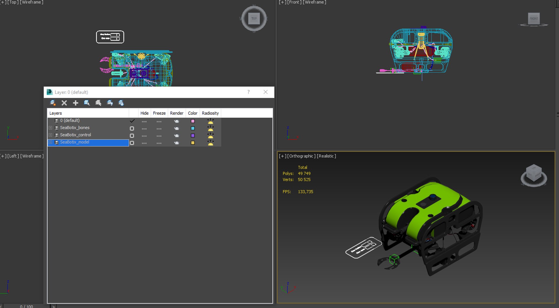559x308 pixels.
Task: Expand the SeaBotix_model layer tree
Action: pos(50,142)
